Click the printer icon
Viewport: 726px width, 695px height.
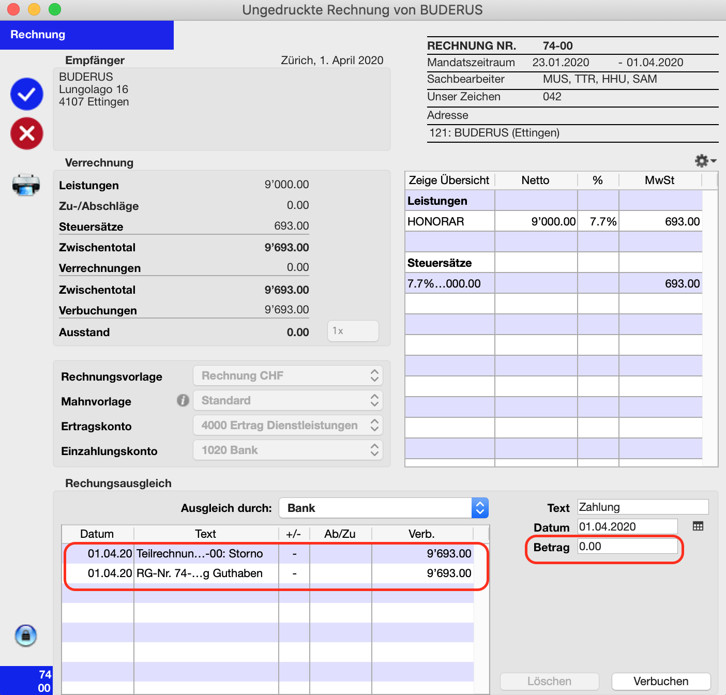coord(26,185)
